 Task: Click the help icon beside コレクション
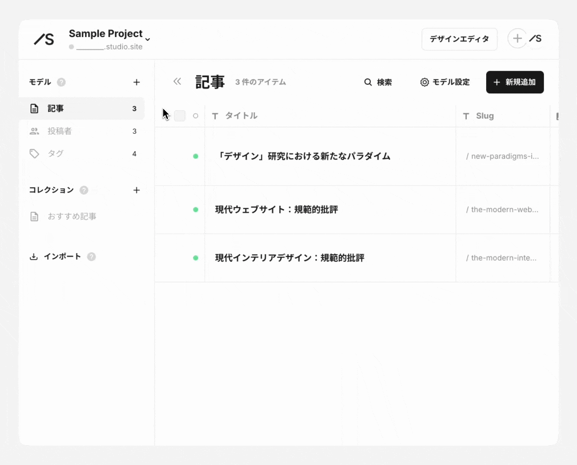84,190
